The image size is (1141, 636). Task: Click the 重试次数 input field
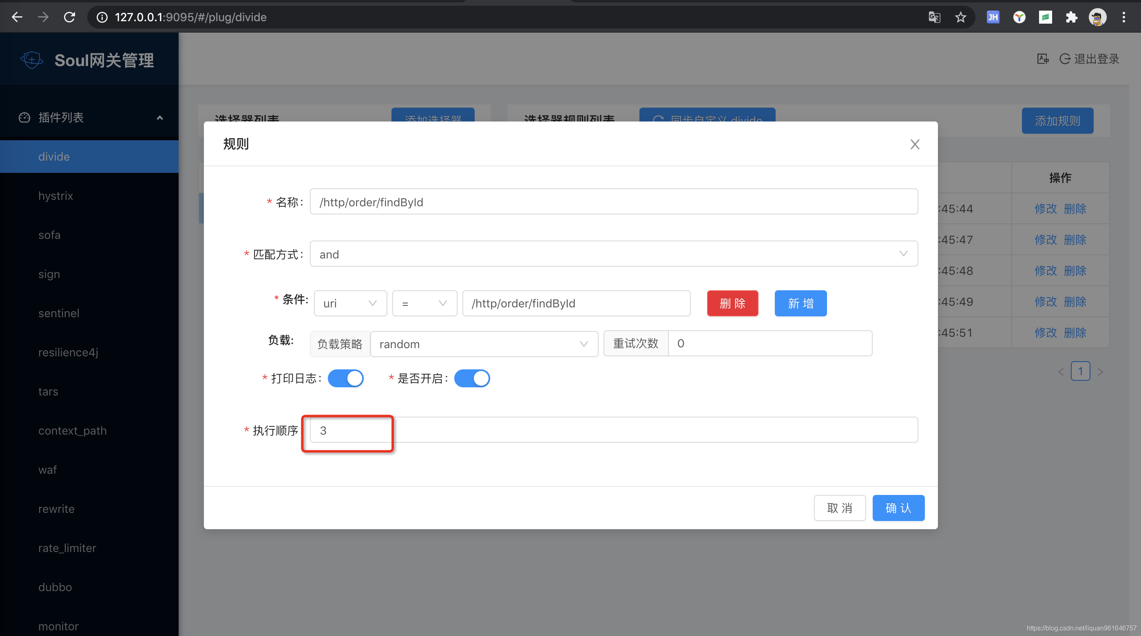[x=770, y=343]
